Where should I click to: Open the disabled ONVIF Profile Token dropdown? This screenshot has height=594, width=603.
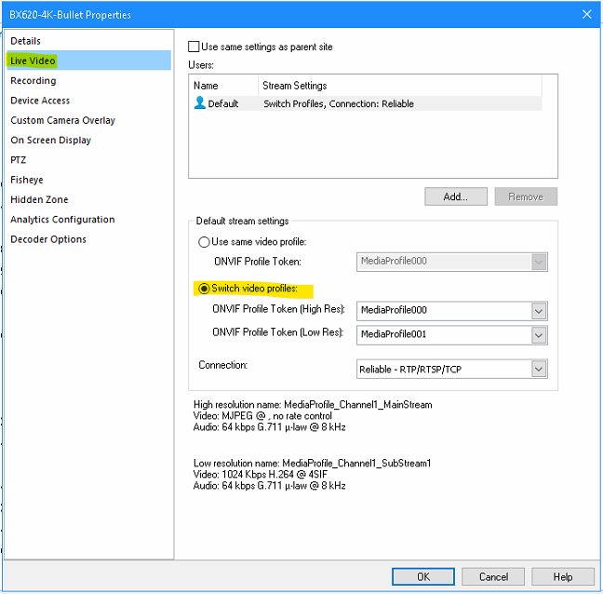point(539,262)
